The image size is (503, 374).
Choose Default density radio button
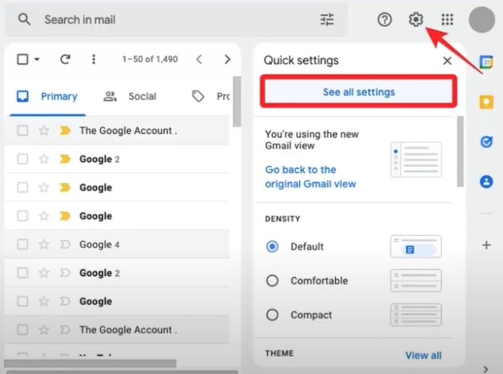coord(272,246)
